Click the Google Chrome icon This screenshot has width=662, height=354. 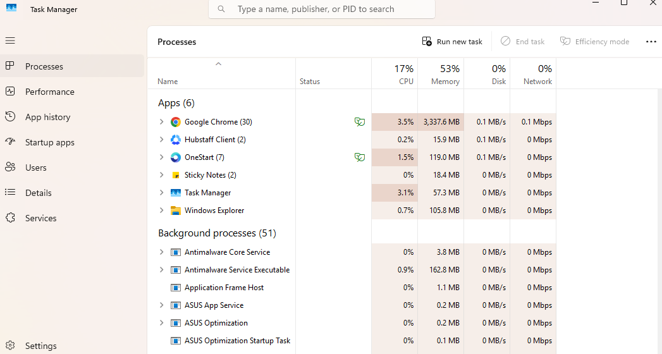click(x=176, y=122)
